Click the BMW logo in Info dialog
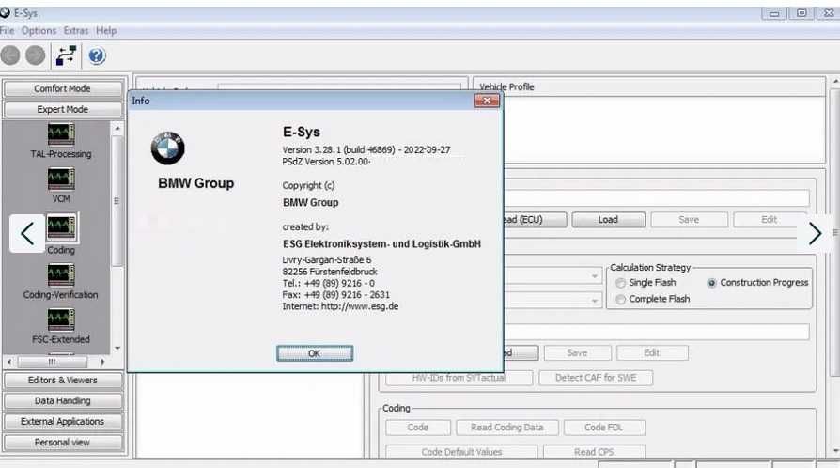Screen dimensions: 840x468 [167, 148]
